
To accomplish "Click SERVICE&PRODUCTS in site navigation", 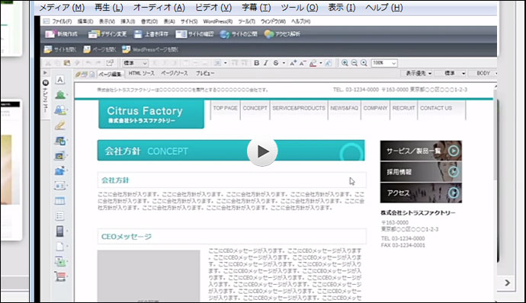I will pyautogui.click(x=299, y=108).
